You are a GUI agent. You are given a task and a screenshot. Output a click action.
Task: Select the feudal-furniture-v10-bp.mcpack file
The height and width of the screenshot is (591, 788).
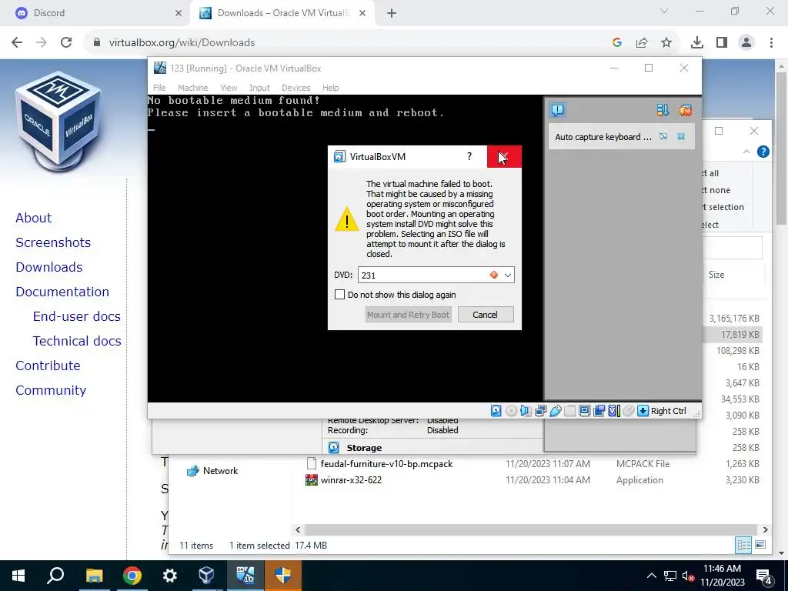tap(386, 464)
